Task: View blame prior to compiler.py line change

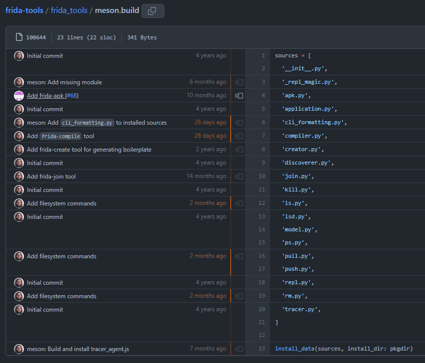Action: tap(239, 136)
